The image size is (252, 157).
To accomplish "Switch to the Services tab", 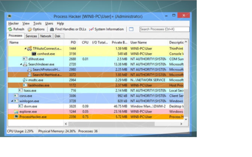I will (x=31, y=36).
